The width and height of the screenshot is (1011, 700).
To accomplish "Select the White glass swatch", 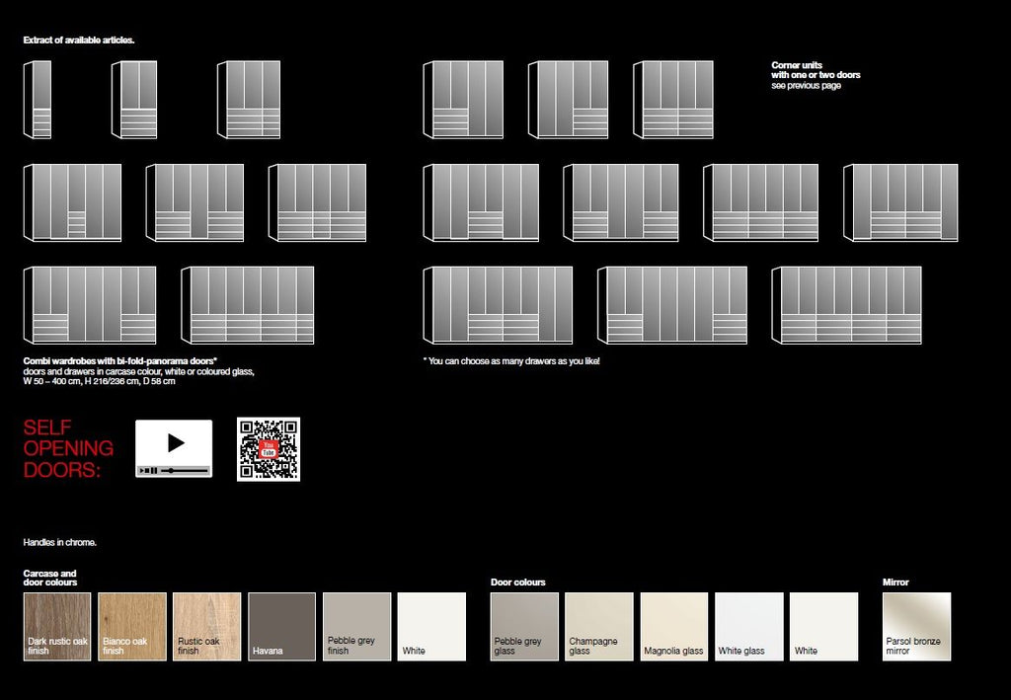I will click(x=749, y=627).
